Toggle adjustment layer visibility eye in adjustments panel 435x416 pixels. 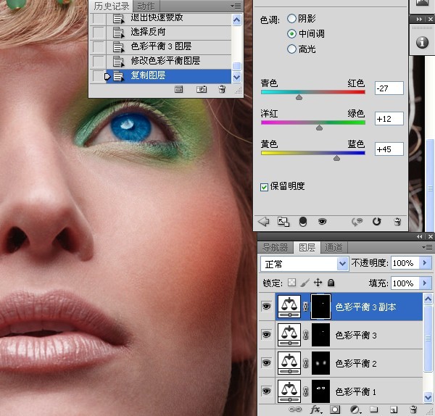[x=322, y=222]
